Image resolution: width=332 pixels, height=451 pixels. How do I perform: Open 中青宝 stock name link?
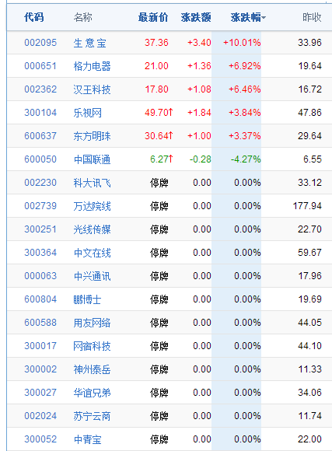[87, 439]
